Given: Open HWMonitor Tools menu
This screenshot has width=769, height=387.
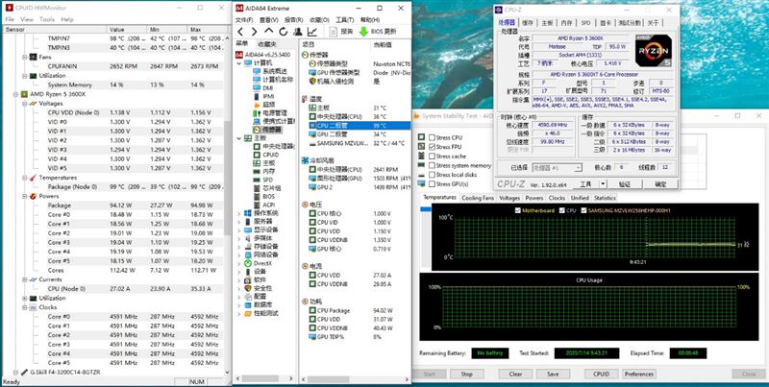Looking at the screenshot, I should pos(47,19).
